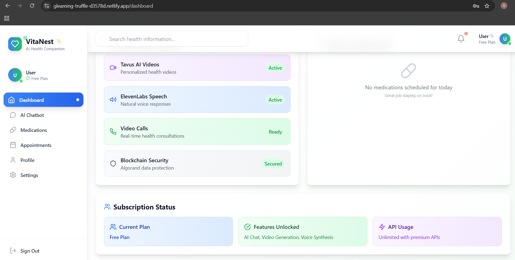
Task: Click the browser back arrow
Action: [8, 6]
